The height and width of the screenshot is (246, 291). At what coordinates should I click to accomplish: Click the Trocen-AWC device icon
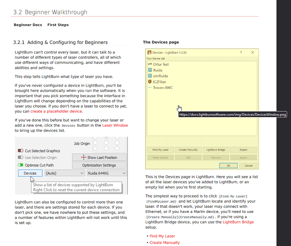[x=150, y=88]
